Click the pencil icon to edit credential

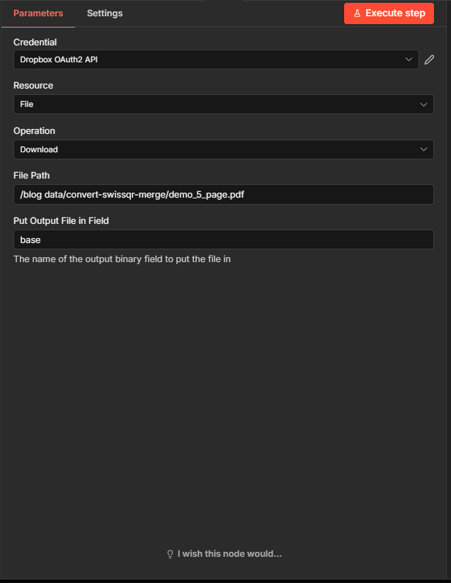point(429,60)
